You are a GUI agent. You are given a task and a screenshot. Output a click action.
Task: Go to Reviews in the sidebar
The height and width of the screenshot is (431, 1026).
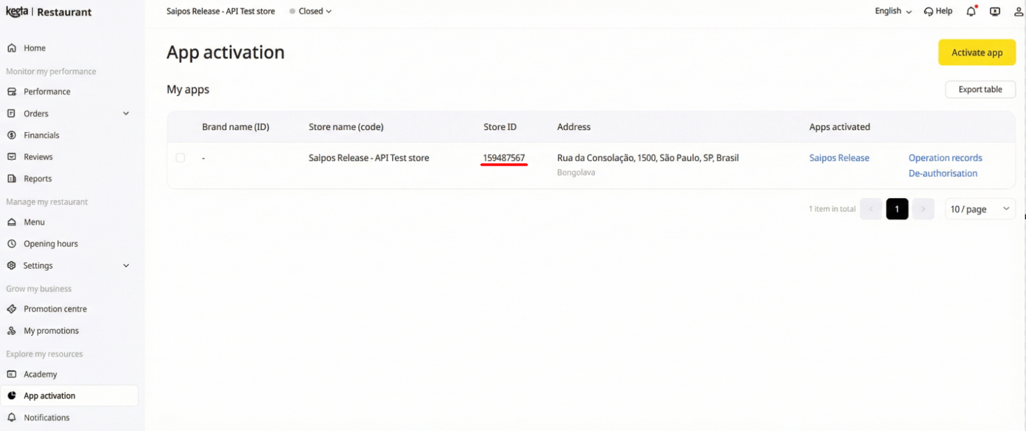[38, 157]
